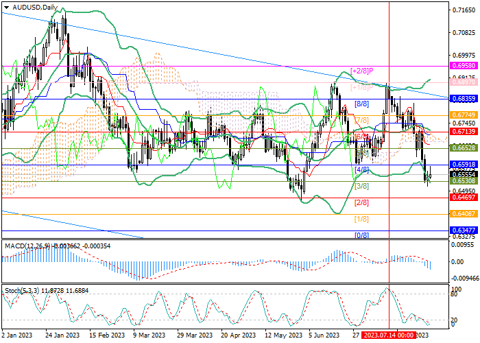Select the 0.64087 orange price label

click(464, 214)
